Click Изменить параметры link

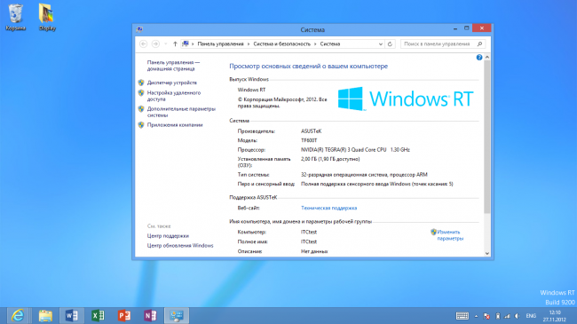[x=450, y=235]
